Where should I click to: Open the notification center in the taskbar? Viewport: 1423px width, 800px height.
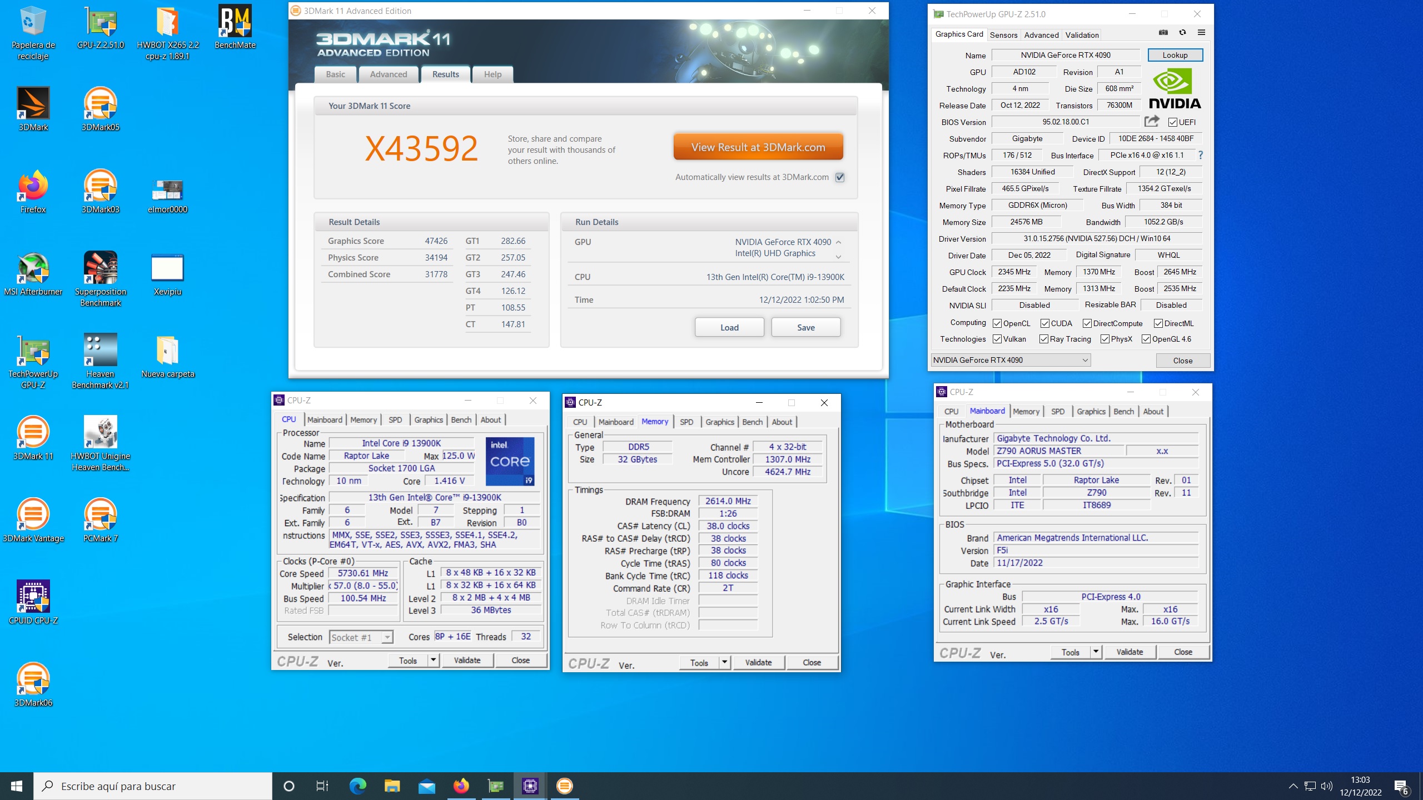coord(1401,786)
